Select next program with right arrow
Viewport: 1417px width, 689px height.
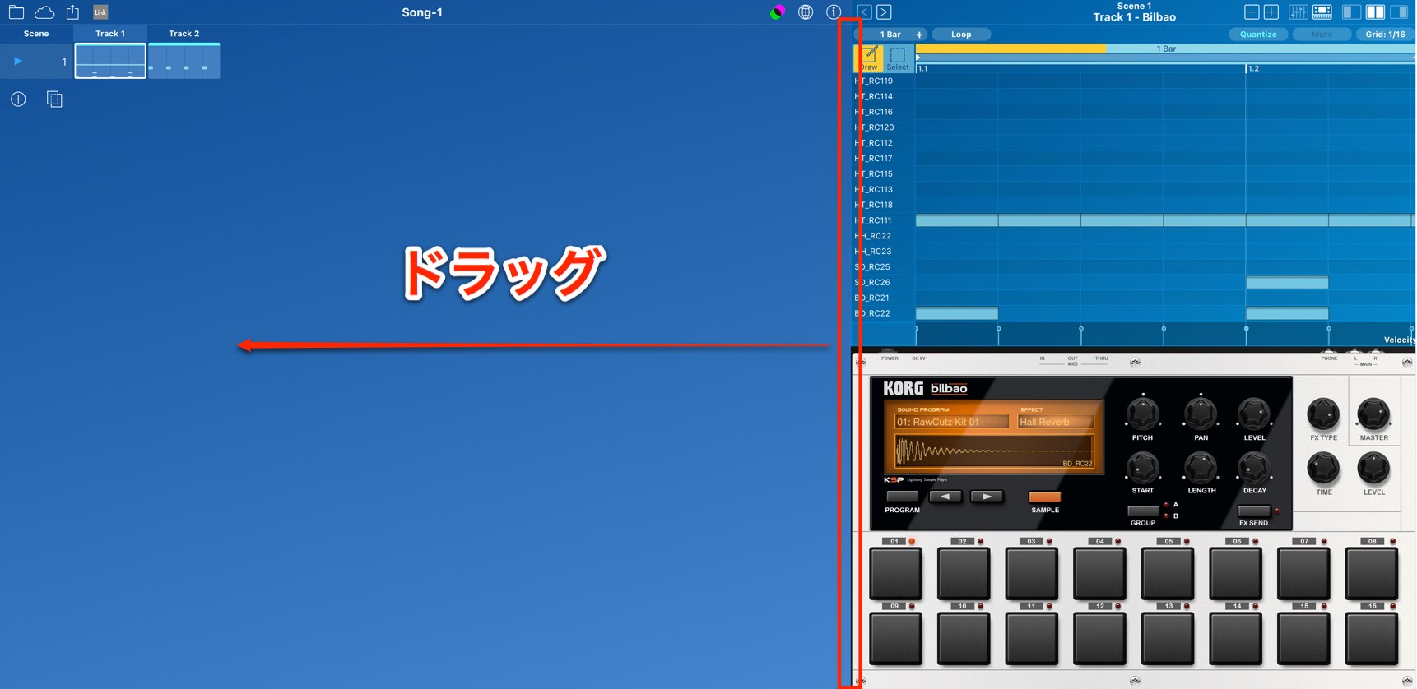click(x=987, y=497)
